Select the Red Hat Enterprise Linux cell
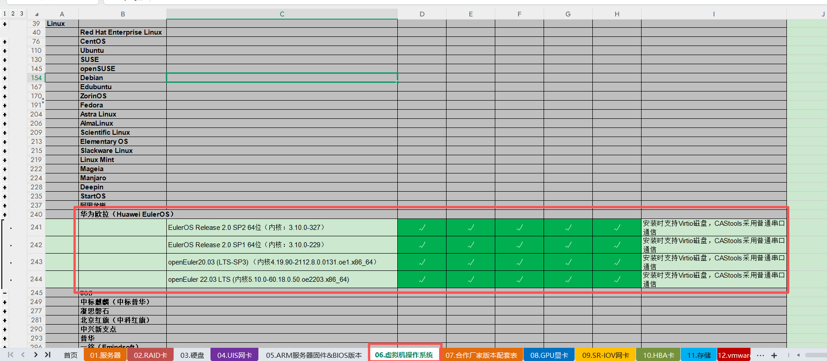This screenshot has width=827, height=361. pos(123,32)
